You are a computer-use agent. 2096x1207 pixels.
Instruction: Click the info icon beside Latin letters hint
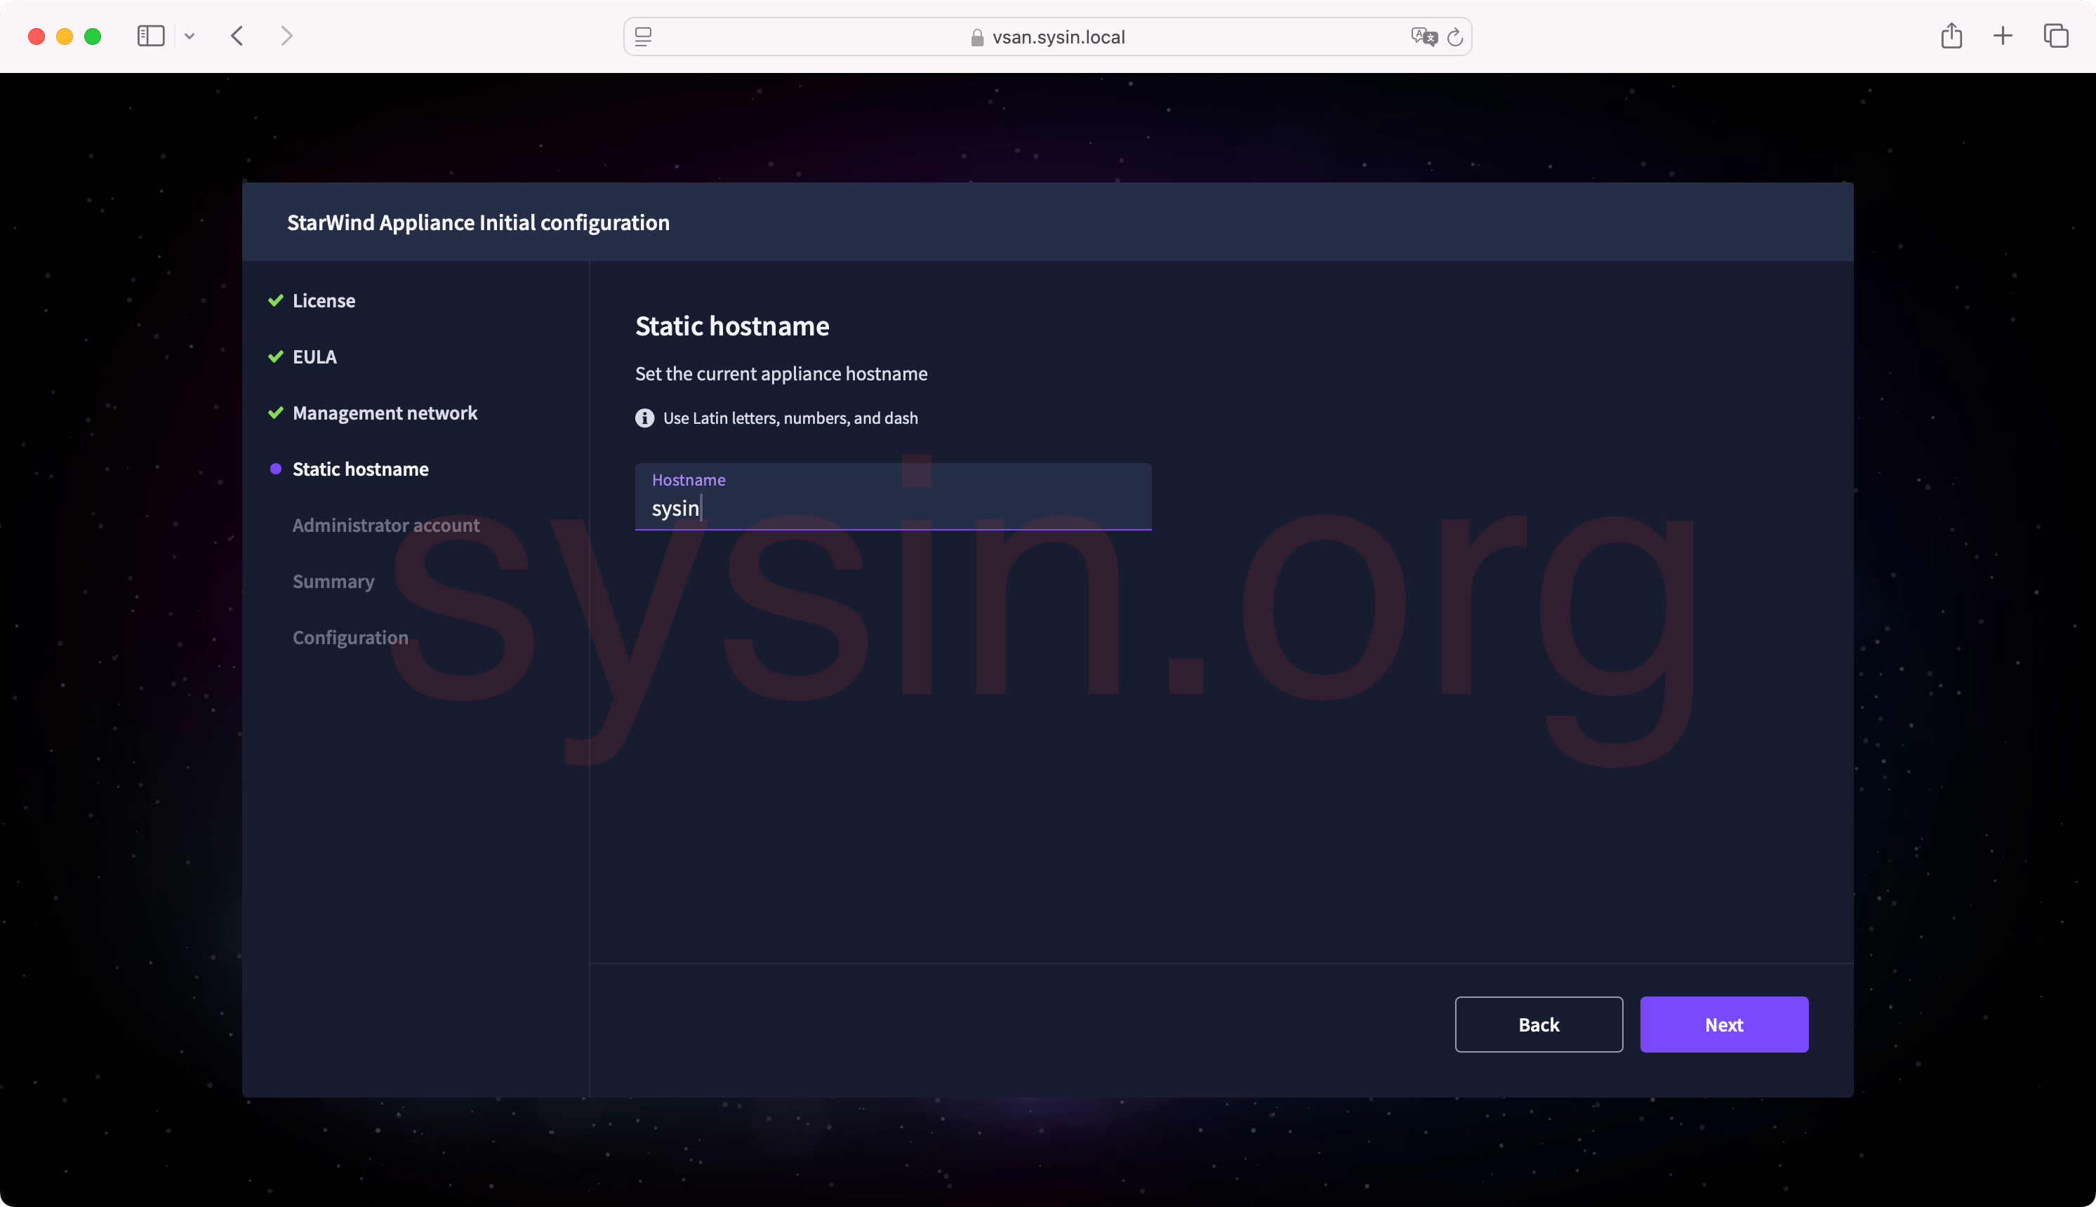click(644, 419)
